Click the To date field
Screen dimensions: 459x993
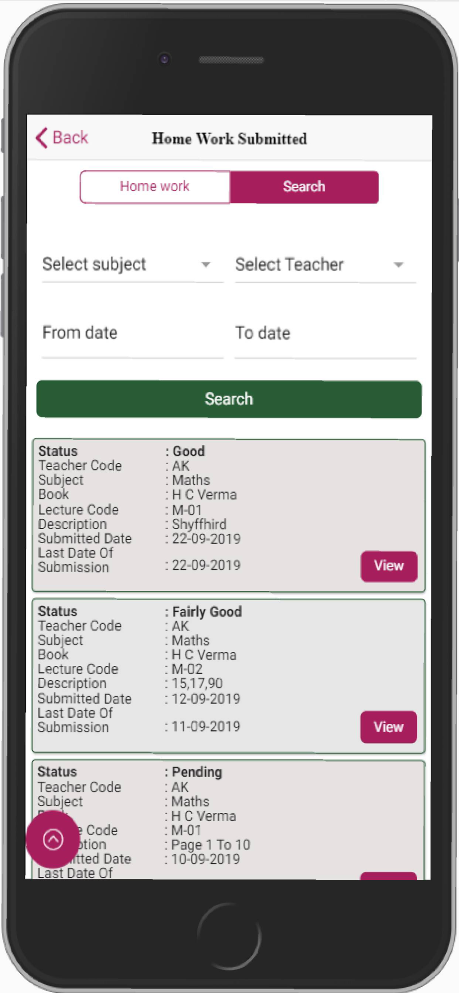click(325, 337)
